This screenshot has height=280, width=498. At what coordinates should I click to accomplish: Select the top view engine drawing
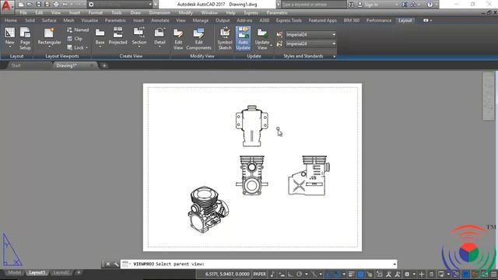point(252,126)
